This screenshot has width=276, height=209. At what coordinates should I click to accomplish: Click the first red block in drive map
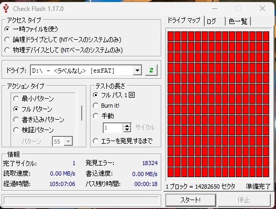point(171,37)
